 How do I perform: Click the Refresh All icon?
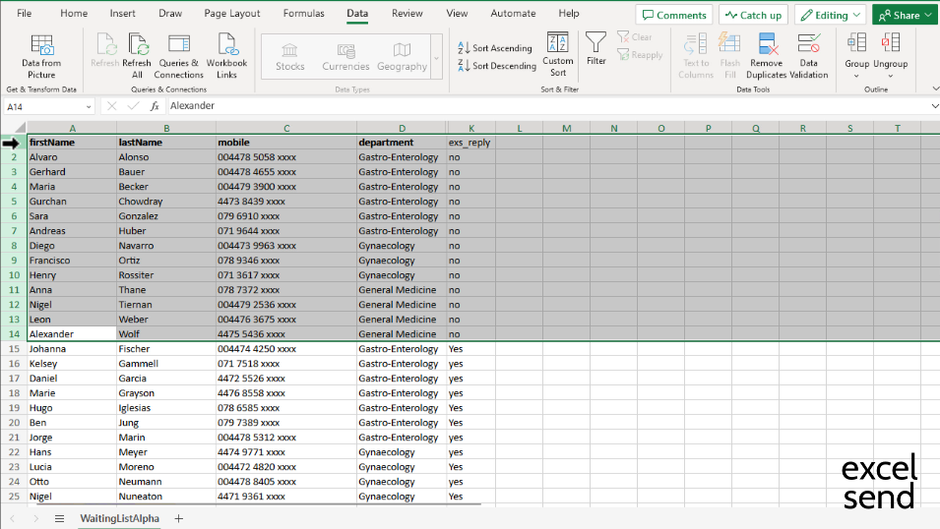click(137, 56)
